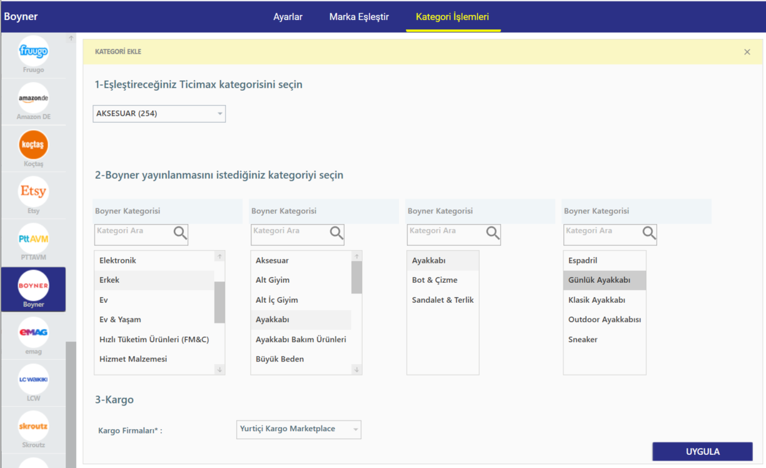Choose Aksesuar in second category list
This screenshot has width=766, height=468.
tap(301, 260)
